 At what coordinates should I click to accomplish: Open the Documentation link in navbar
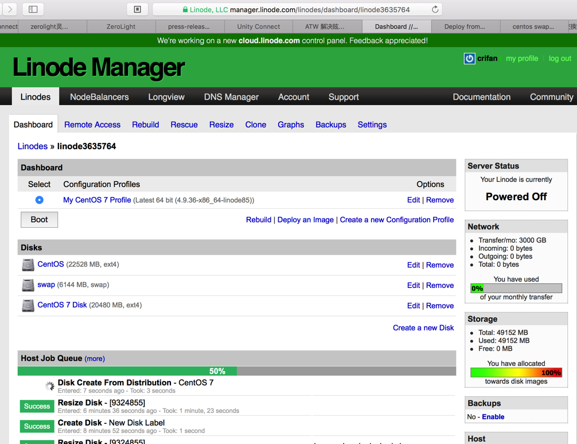(481, 97)
